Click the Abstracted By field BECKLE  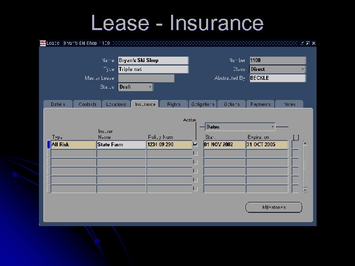(278, 78)
